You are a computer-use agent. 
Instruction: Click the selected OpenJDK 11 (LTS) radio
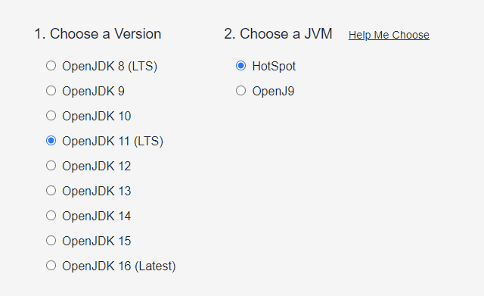pyautogui.click(x=51, y=141)
